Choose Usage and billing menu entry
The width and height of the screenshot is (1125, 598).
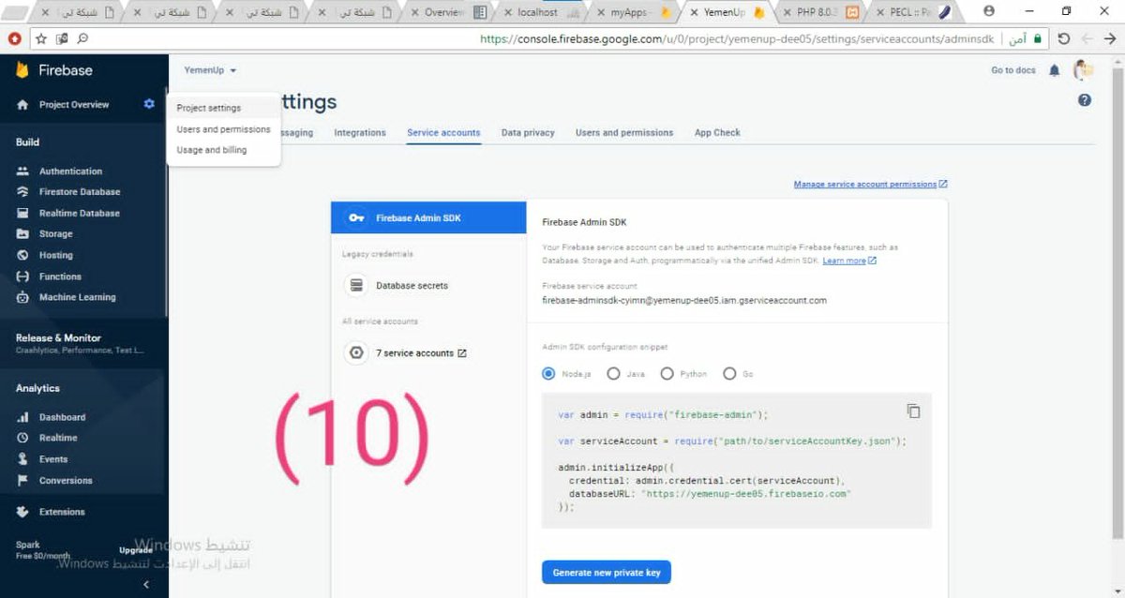tap(223, 150)
